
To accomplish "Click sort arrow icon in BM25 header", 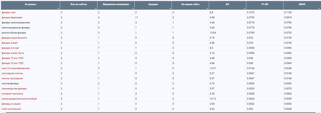I will [x=319, y=8].
